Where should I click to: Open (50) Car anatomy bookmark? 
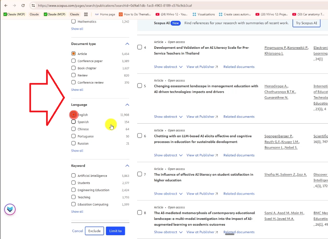coord(308,14)
